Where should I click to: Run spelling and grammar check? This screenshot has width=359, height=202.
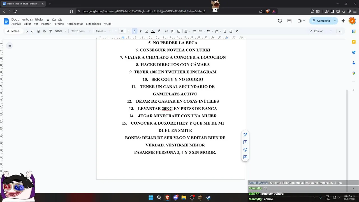[44, 31]
